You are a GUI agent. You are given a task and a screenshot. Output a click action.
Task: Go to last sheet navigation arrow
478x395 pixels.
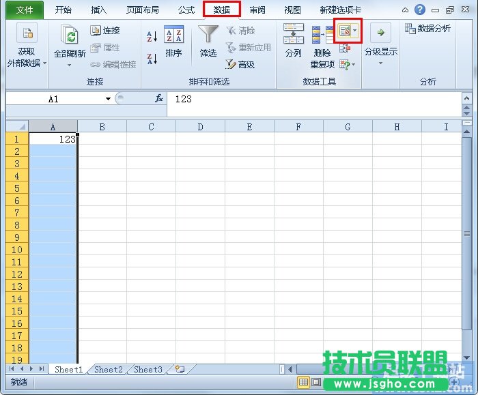(42, 369)
